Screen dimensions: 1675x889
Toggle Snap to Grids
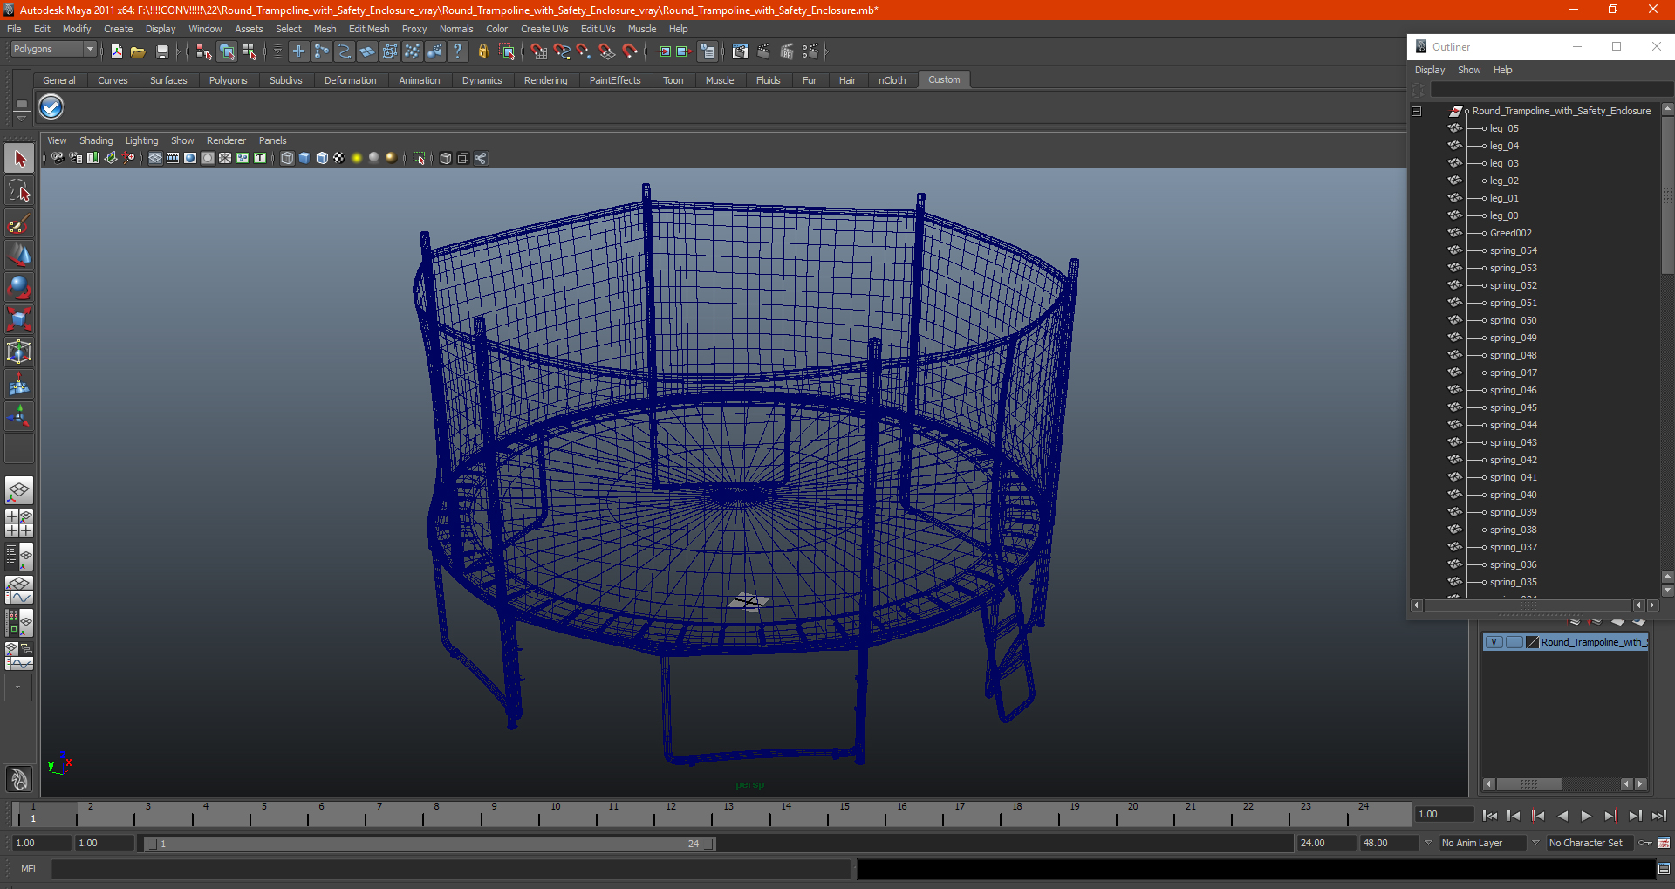point(539,51)
